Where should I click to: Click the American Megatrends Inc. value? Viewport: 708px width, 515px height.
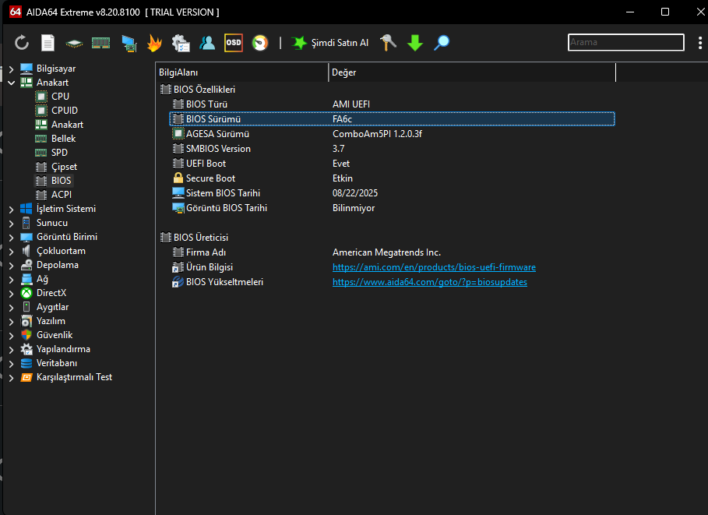point(386,252)
